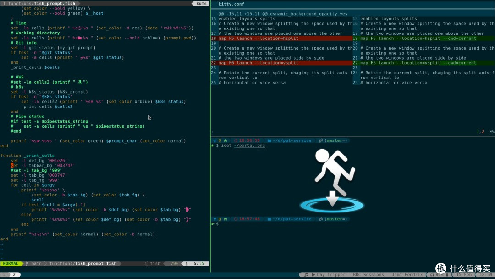Click the folder icon in 18:56:56 prompt

(x=269, y=140)
